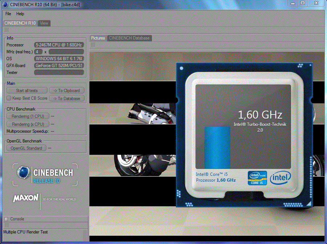Click the MHz real frequency value field

(x=66, y=51)
